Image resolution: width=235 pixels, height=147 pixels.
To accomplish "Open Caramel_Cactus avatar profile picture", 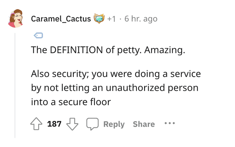I will point(16,18).
